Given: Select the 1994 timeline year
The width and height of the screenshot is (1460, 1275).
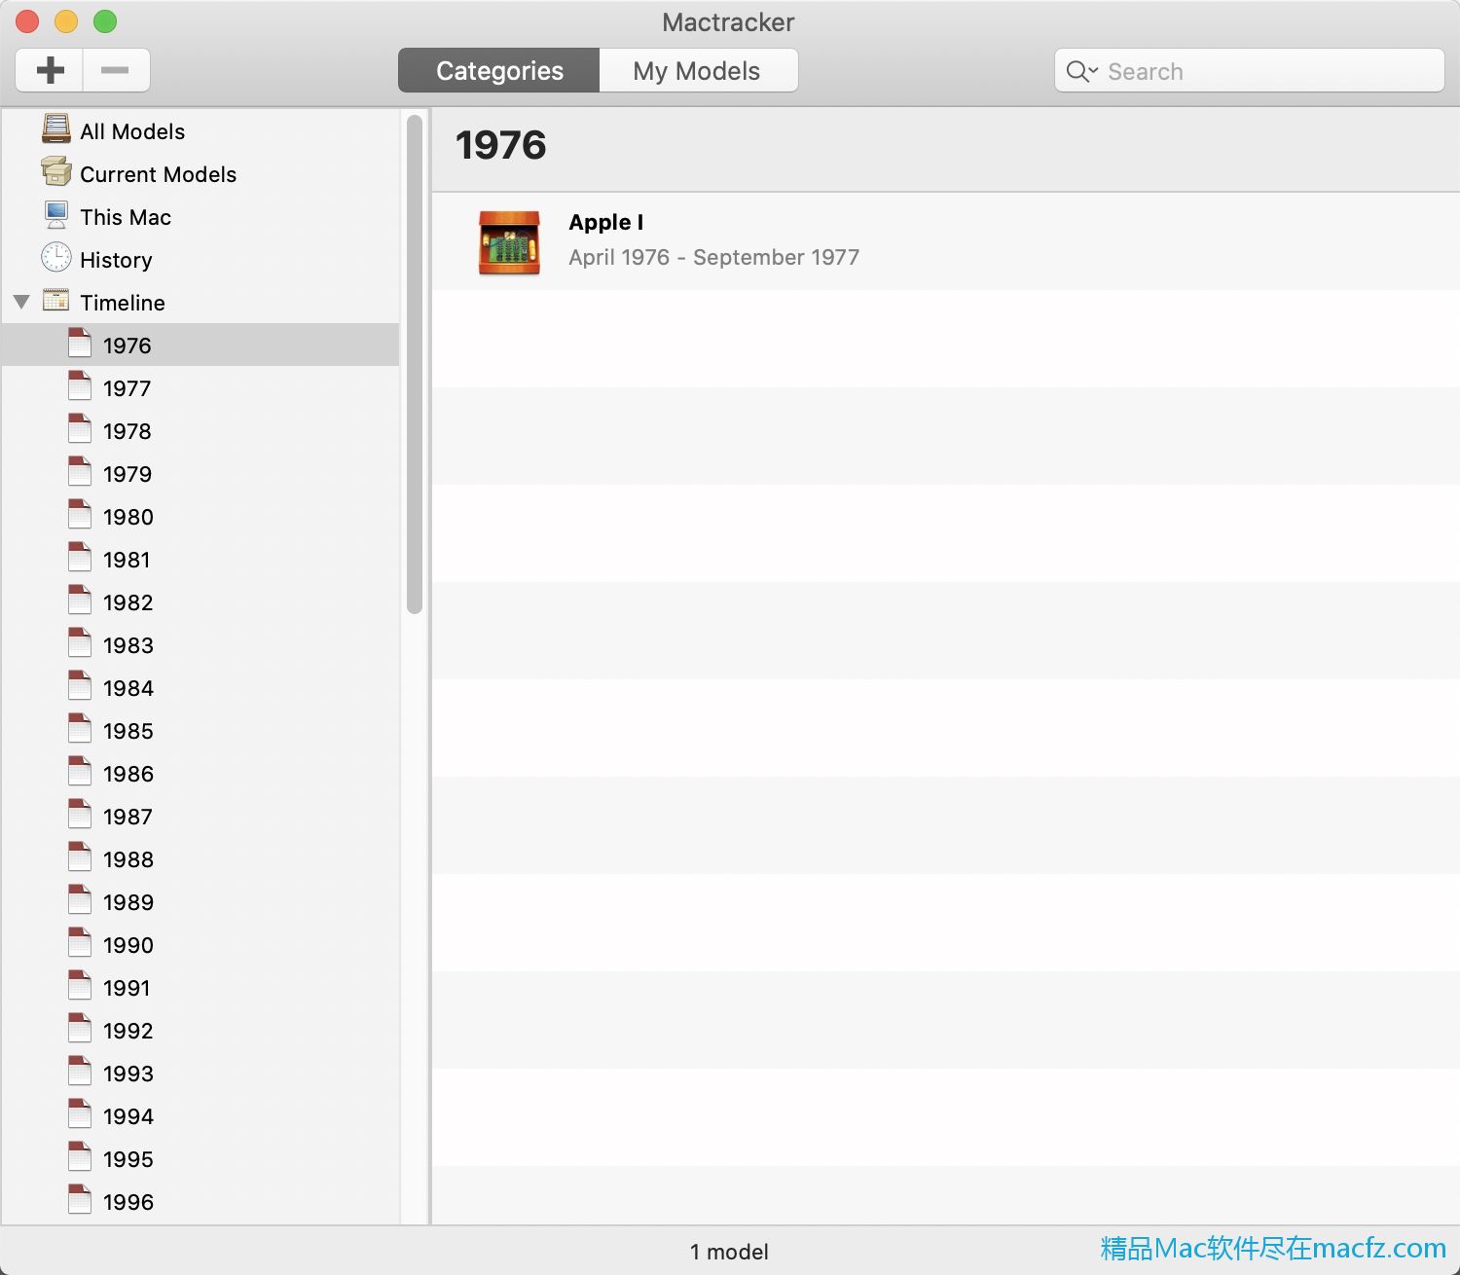Looking at the screenshot, I should pyautogui.click(x=128, y=1116).
